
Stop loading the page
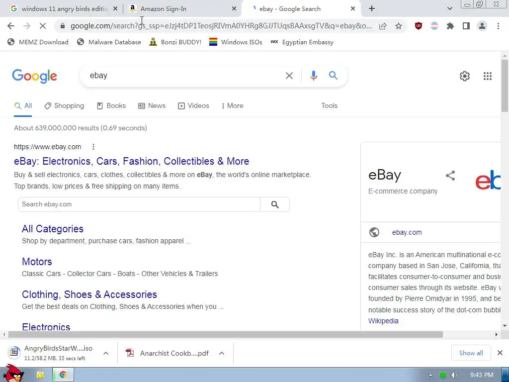(43, 26)
